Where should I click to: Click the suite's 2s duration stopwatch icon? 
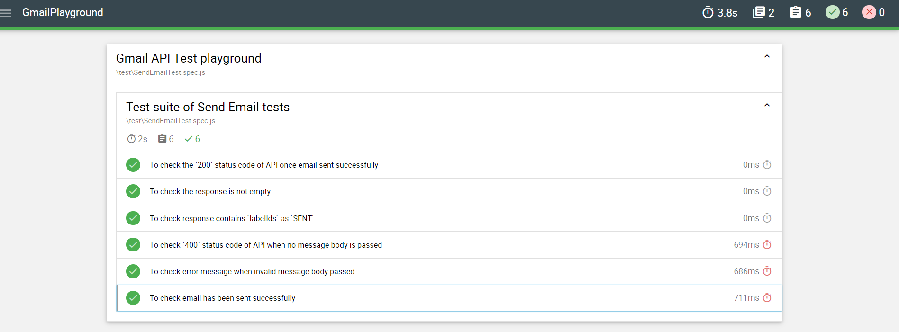point(131,138)
